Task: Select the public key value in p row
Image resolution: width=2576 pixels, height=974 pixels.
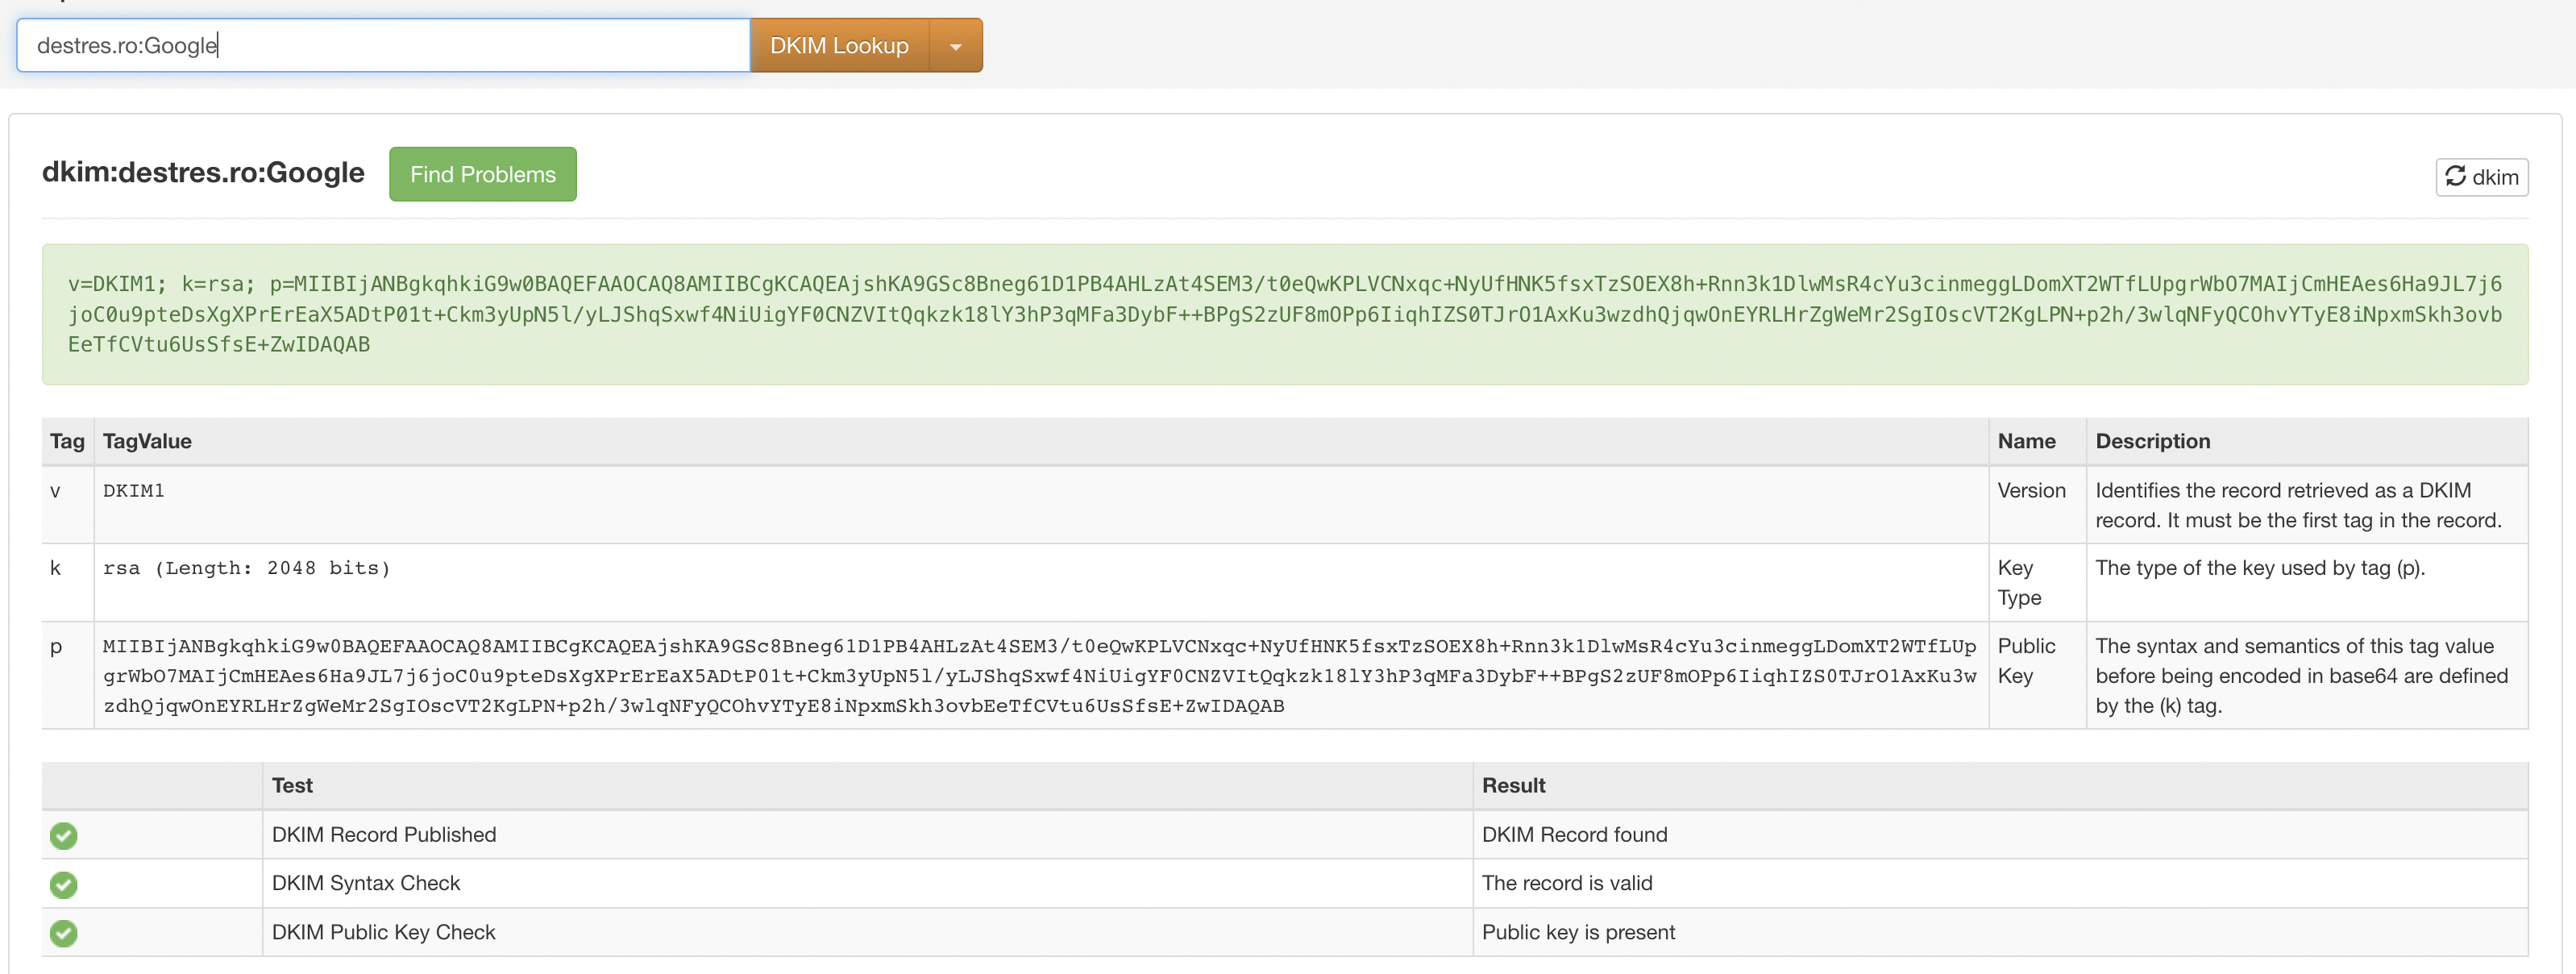Action: pos(1040,676)
